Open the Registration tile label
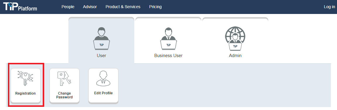337x110 pixels. 25,93
